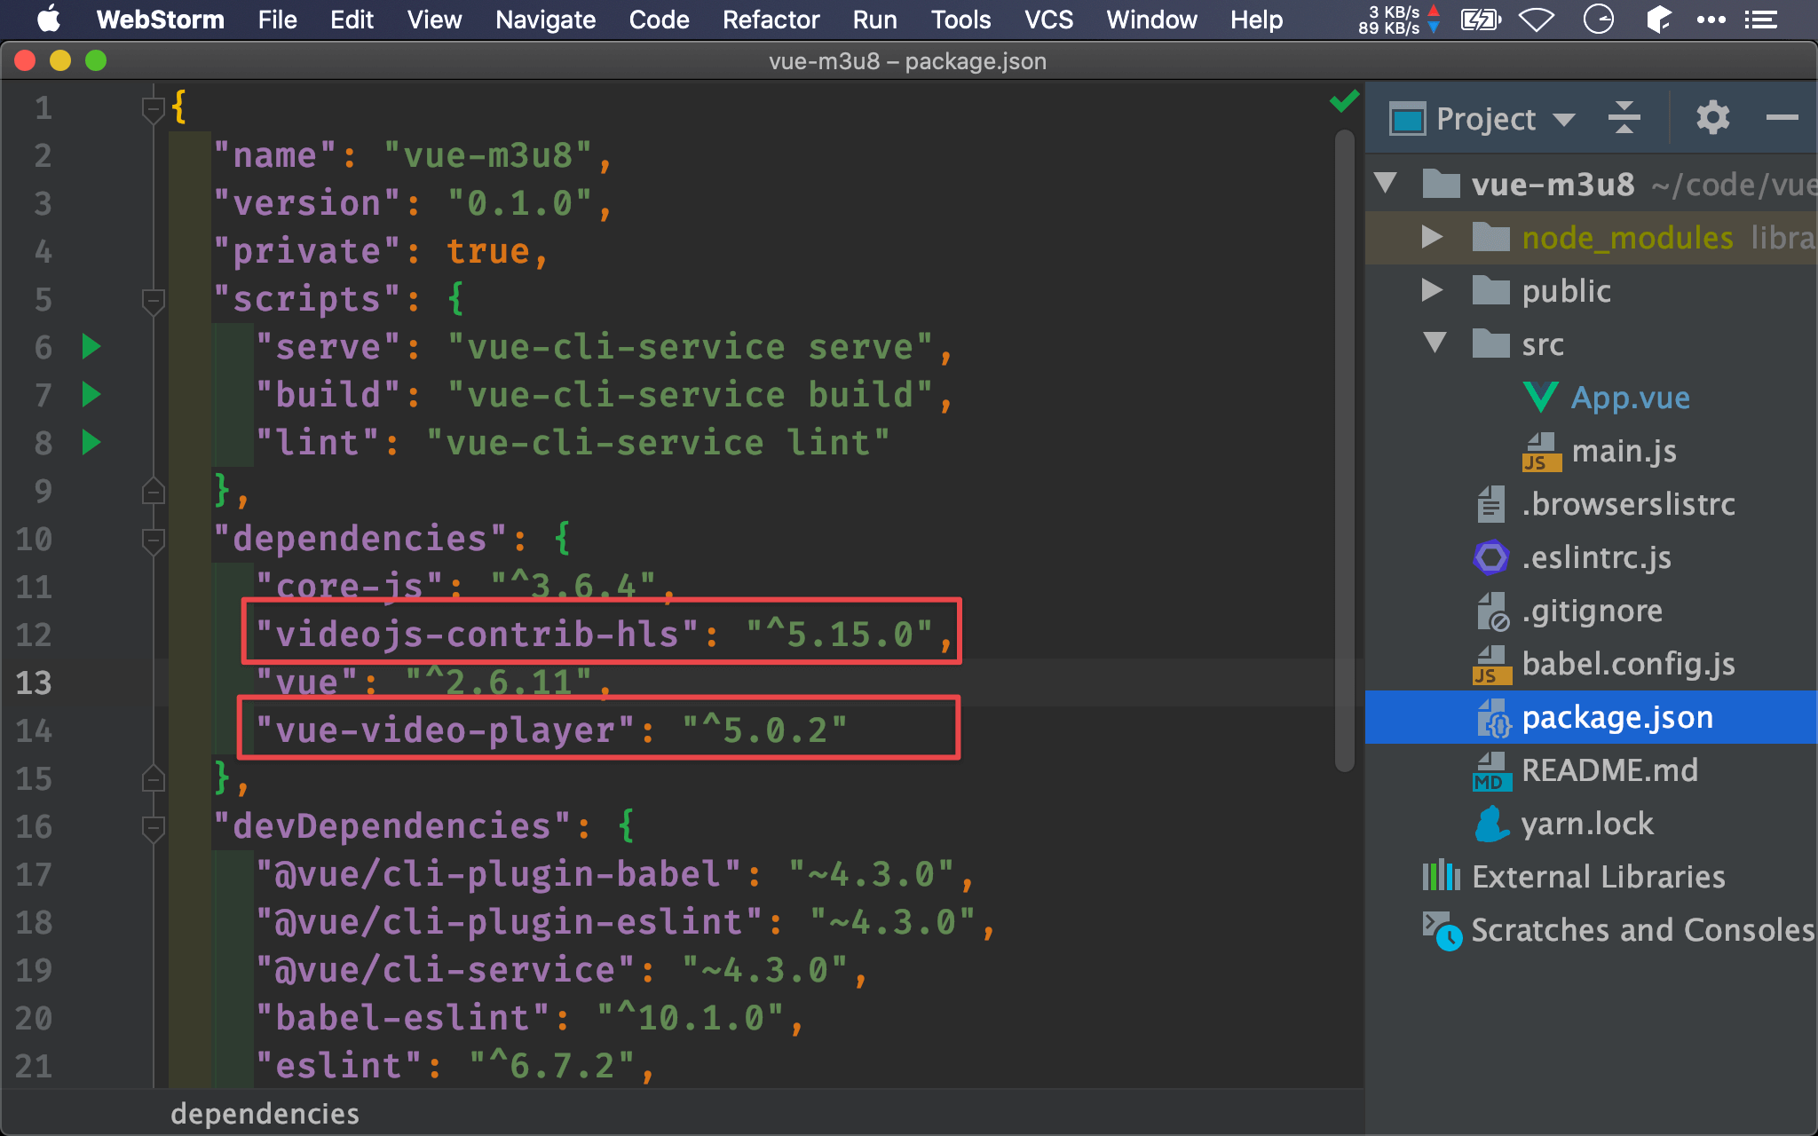Screen dimensions: 1818x1136
Task: Fold dependencies block at line 10
Action: point(153,540)
